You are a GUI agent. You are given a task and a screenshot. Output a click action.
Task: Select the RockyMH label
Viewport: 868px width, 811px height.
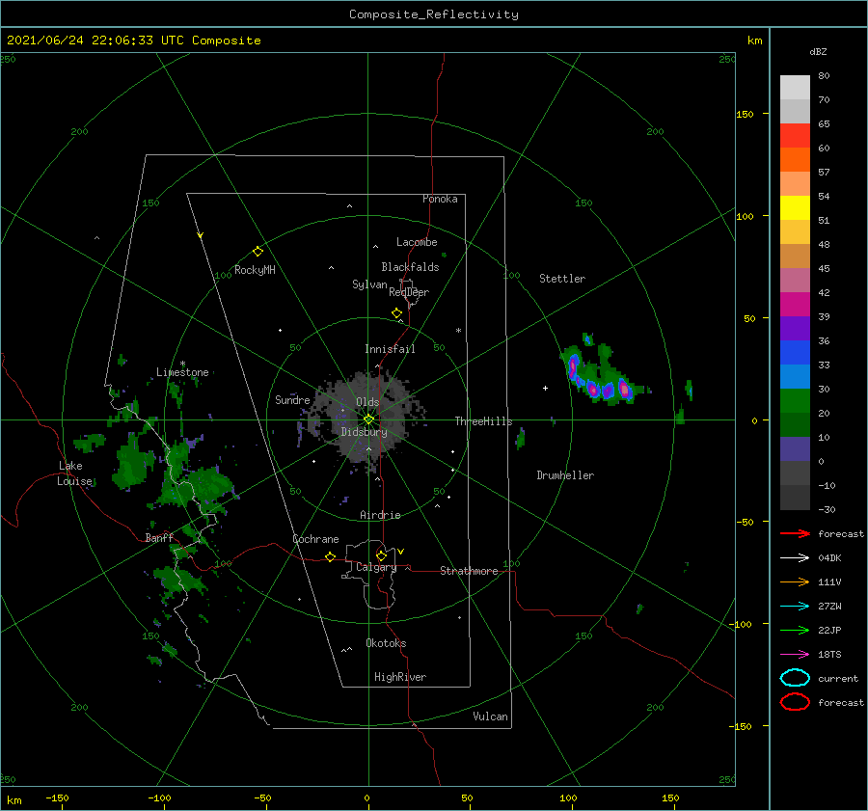[x=255, y=270]
